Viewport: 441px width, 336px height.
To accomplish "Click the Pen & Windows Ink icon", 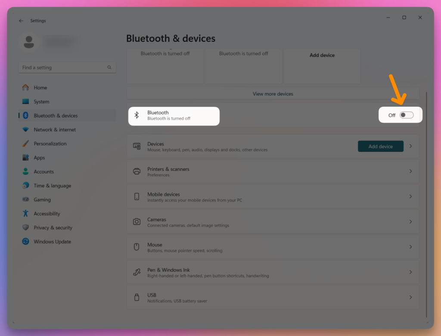I will [137, 272].
